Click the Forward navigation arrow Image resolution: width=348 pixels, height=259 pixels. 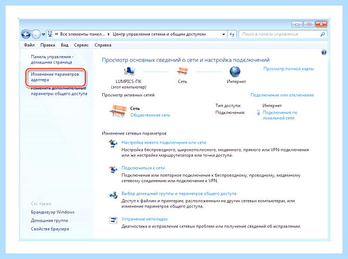tap(36, 34)
